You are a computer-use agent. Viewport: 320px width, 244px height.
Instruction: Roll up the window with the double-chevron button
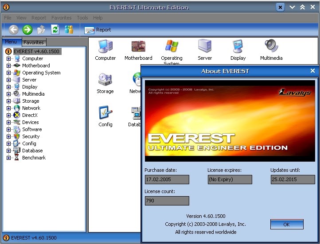click(x=302, y=8)
